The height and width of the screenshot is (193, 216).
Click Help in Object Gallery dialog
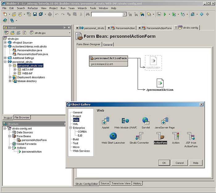pyautogui.click(x=196, y=163)
